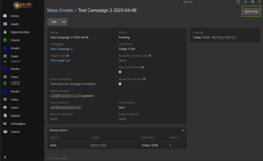Open the top-right vertical dots menu

pos(259,2)
